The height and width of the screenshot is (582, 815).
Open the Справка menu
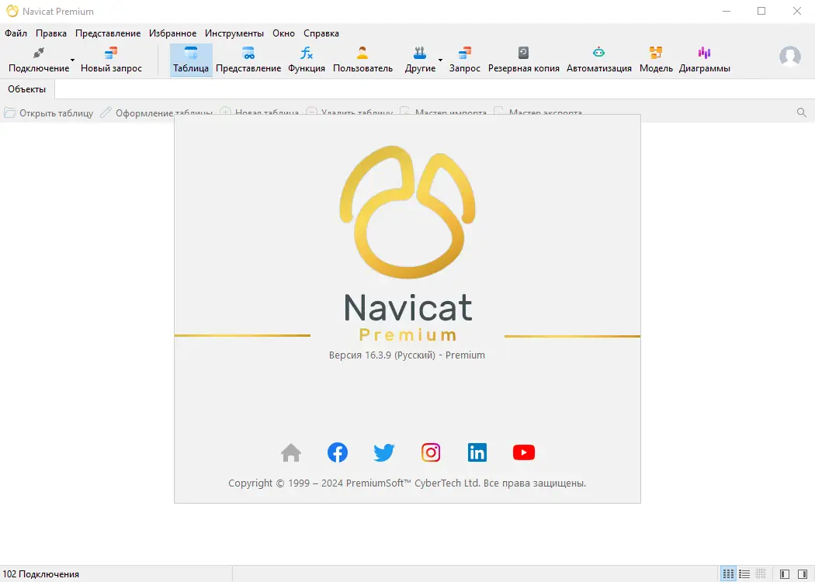click(321, 33)
